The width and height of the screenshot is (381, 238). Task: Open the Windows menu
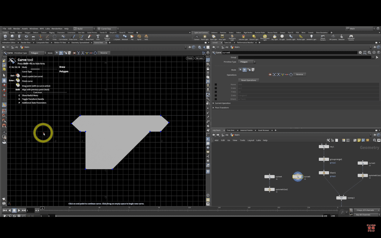[34, 29]
